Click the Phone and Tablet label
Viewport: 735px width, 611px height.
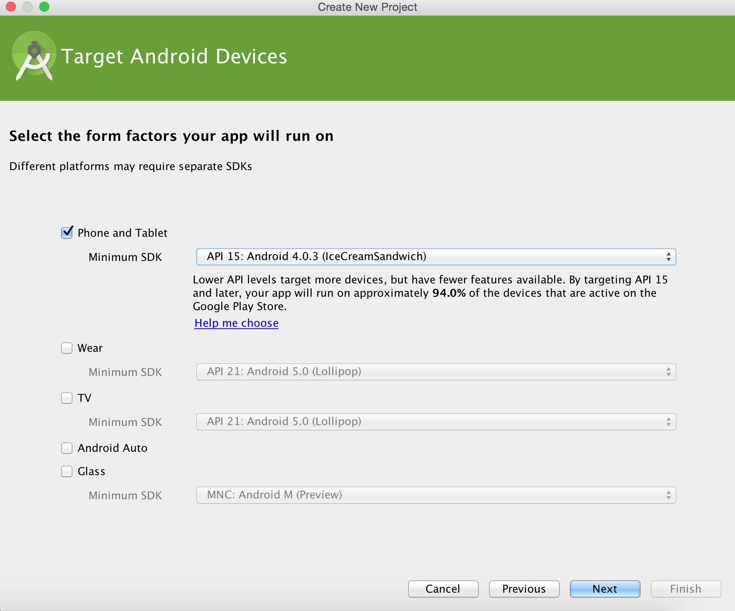click(122, 233)
